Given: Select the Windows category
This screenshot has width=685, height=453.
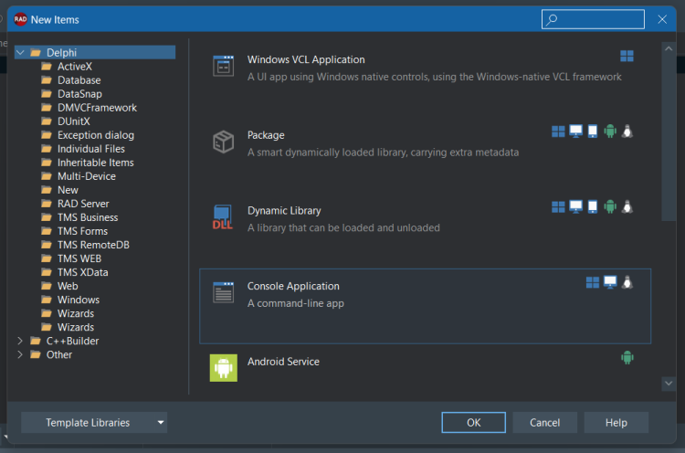Looking at the screenshot, I should (x=79, y=300).
